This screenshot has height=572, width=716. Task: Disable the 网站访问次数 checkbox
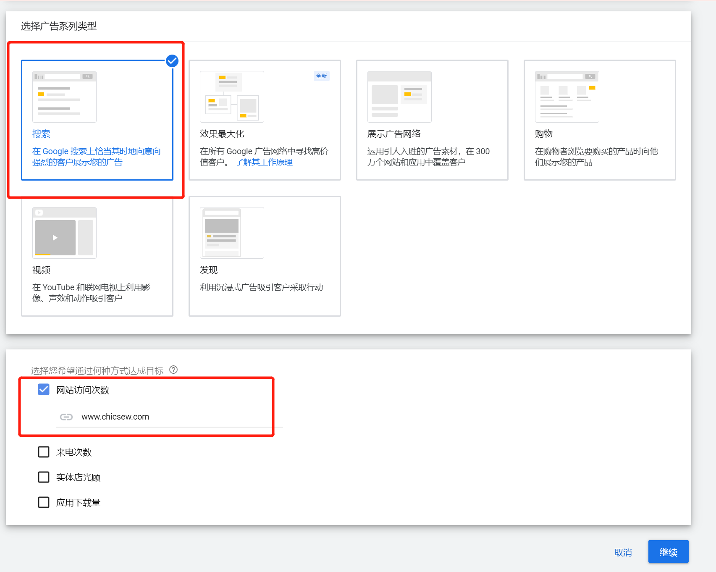(x=43, y=389)
